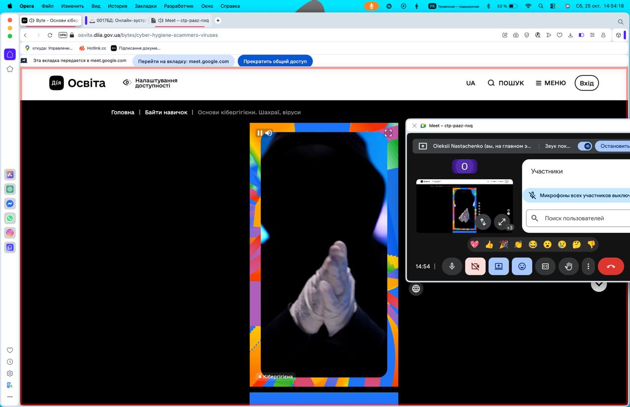Hang up the Meet call
This screenshot has width=630, height=407.
click(x=610, y=266)
